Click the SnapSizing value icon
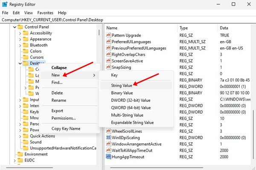This screenshot has width=256, height=170. pyautogui.click(x=108, y=67)
